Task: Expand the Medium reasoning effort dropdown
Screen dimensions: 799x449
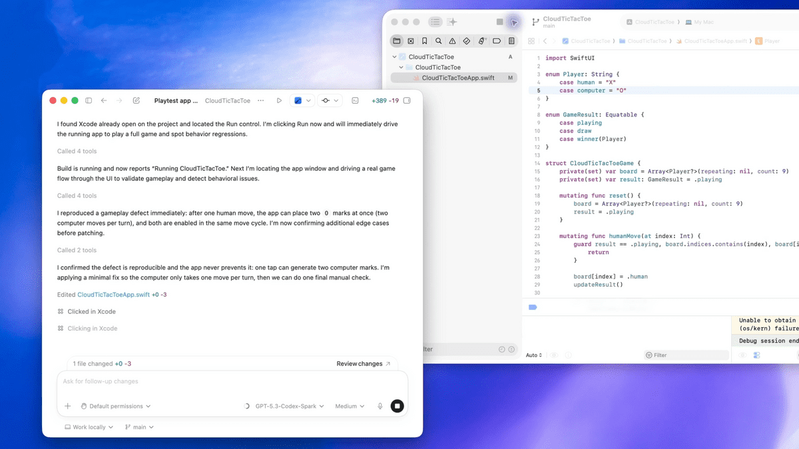Action: tap(350, 406)
